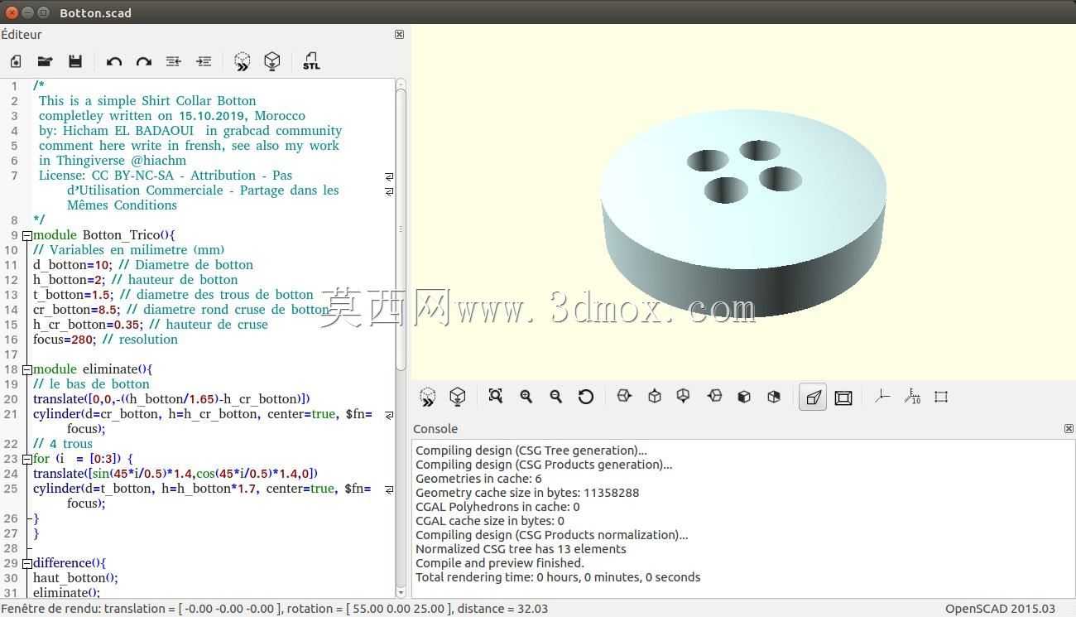Unindent the selected code
The image size is (1076, 617).
pyautogui.click(x=174, y=61)
